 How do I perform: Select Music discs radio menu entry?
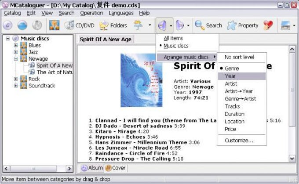pos(187,46)
